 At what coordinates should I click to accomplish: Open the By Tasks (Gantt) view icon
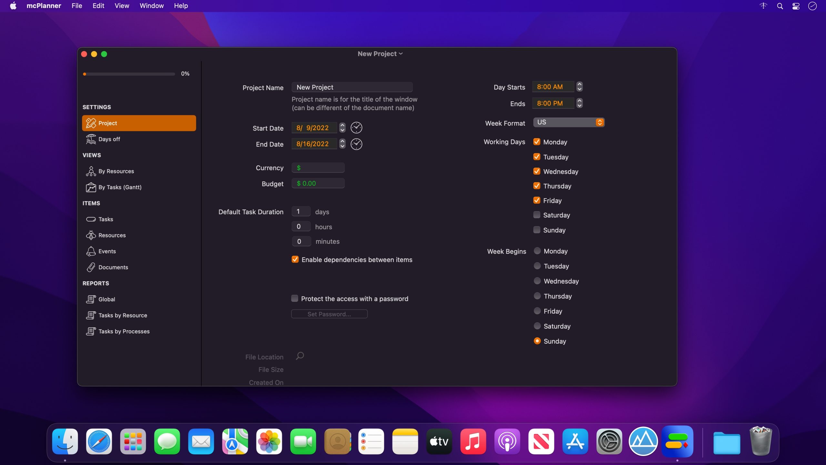[x=91, y=187]
